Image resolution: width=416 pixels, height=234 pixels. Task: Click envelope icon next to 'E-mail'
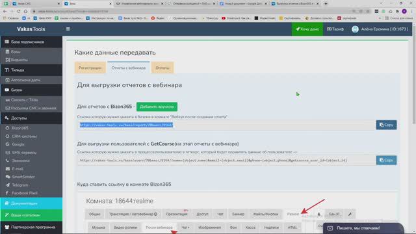click(7, 169)
